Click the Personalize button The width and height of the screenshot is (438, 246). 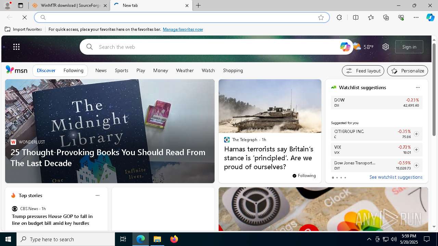408,71
